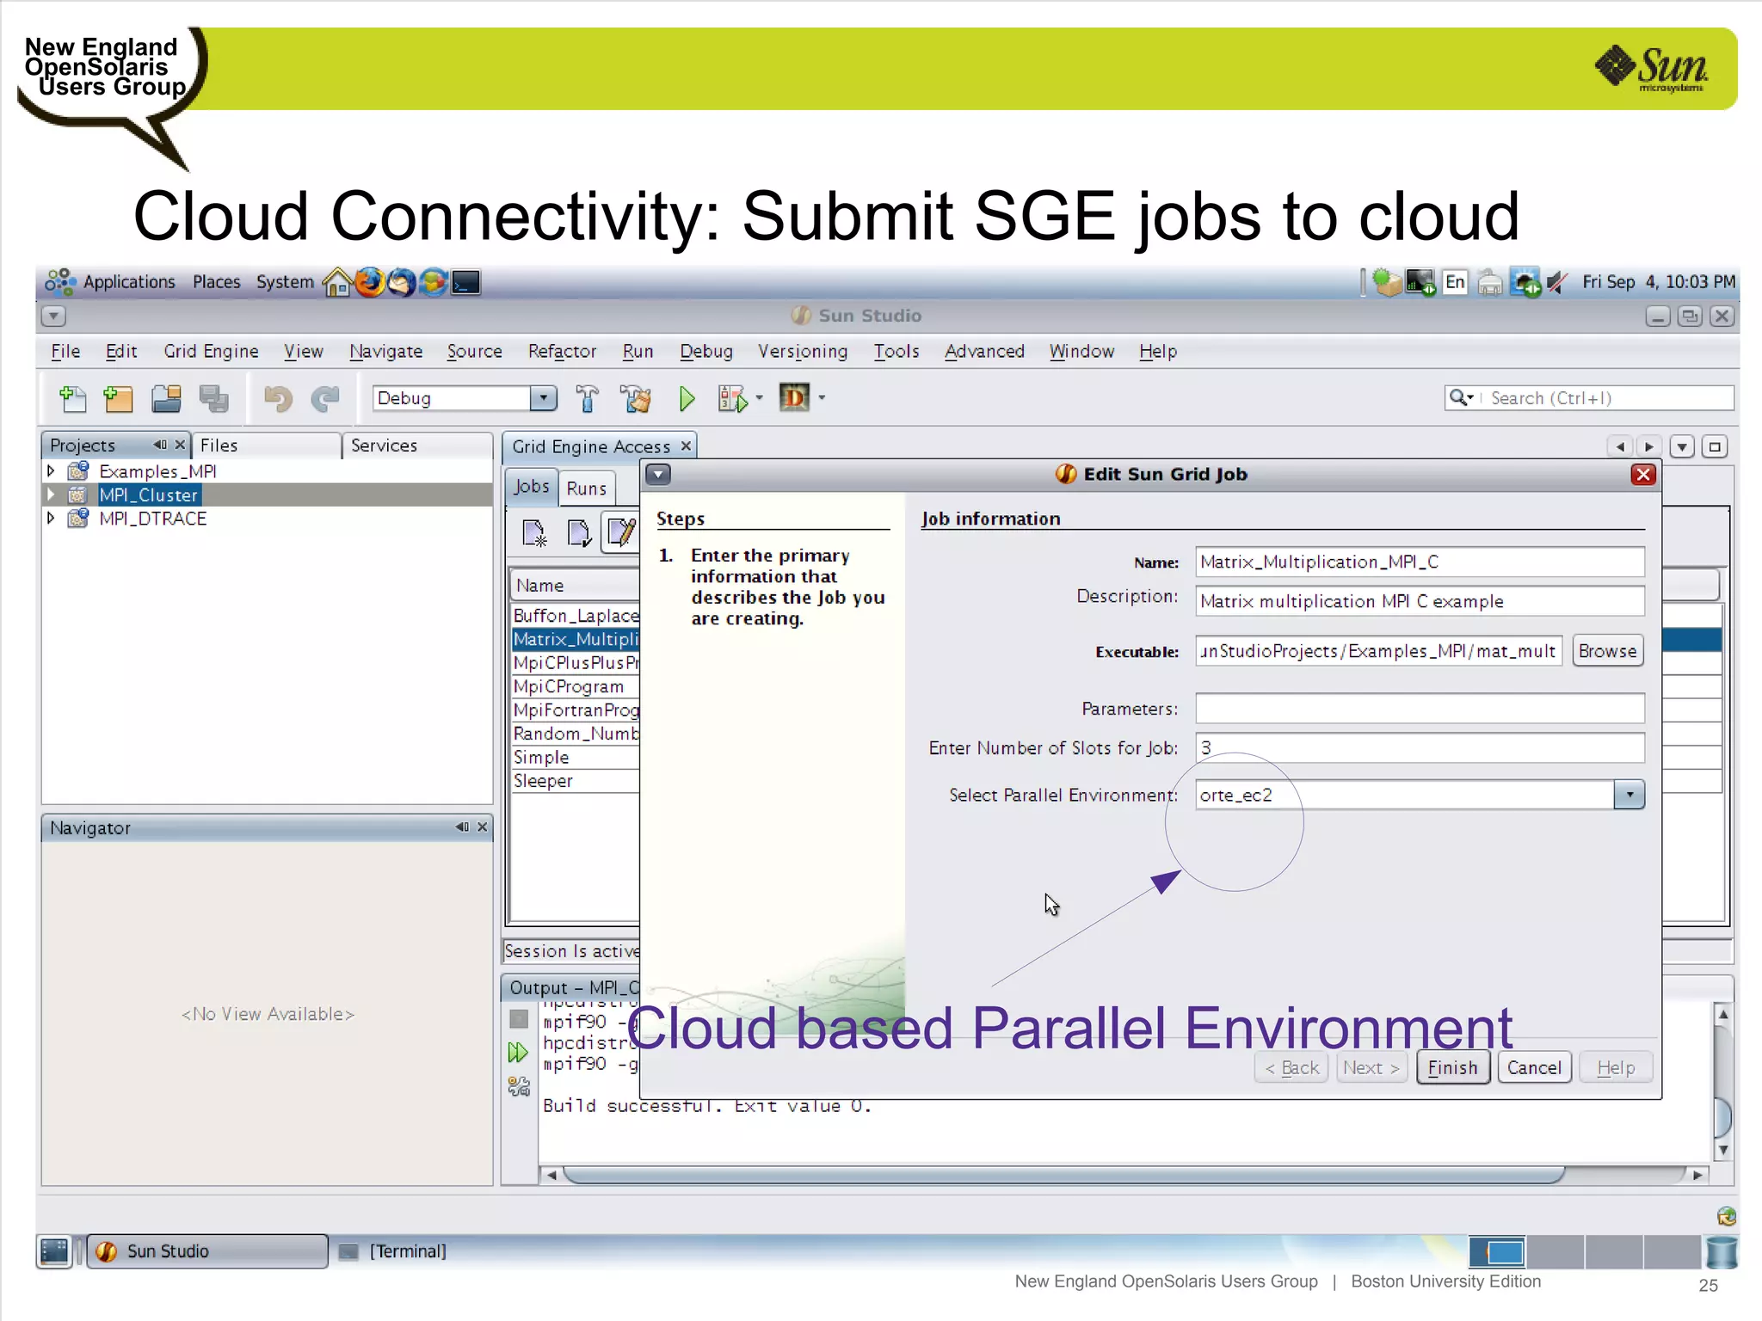The image size is (1762, 1321).
Task: Click the Save All toolbar icon
Action: tap(213, 398)
